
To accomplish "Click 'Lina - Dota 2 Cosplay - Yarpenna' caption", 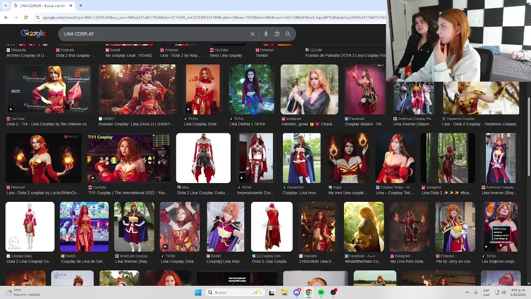I will click(x=479, y=124).
